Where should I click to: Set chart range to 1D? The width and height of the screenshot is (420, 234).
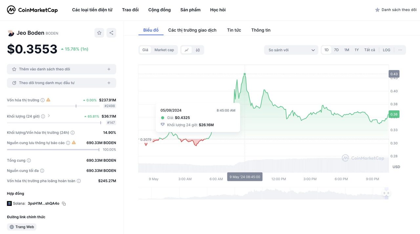pos(326,50)
